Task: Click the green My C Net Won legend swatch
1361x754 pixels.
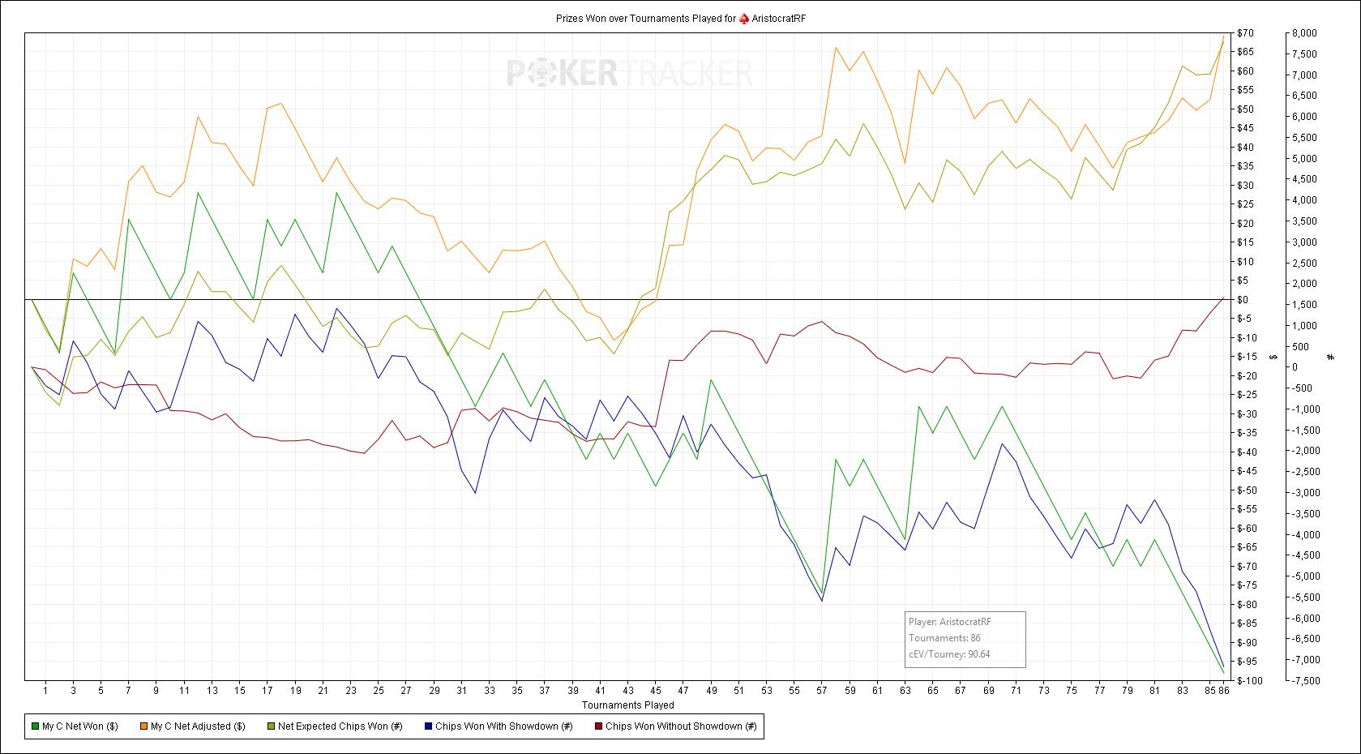Action: [x=35, y=726]
